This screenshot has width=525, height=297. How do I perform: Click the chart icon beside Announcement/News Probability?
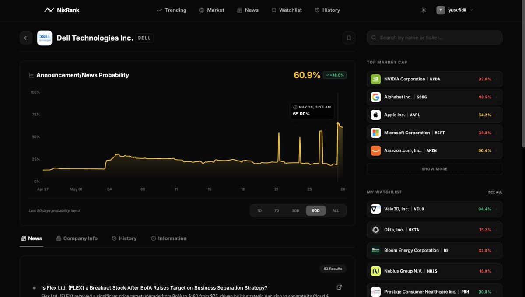[x=31, y=75]
